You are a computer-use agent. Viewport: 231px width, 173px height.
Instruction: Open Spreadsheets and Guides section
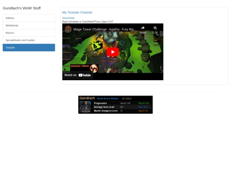(29, 40)
